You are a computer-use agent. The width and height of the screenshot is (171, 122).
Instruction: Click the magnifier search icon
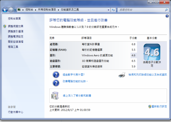coord(166,10)
